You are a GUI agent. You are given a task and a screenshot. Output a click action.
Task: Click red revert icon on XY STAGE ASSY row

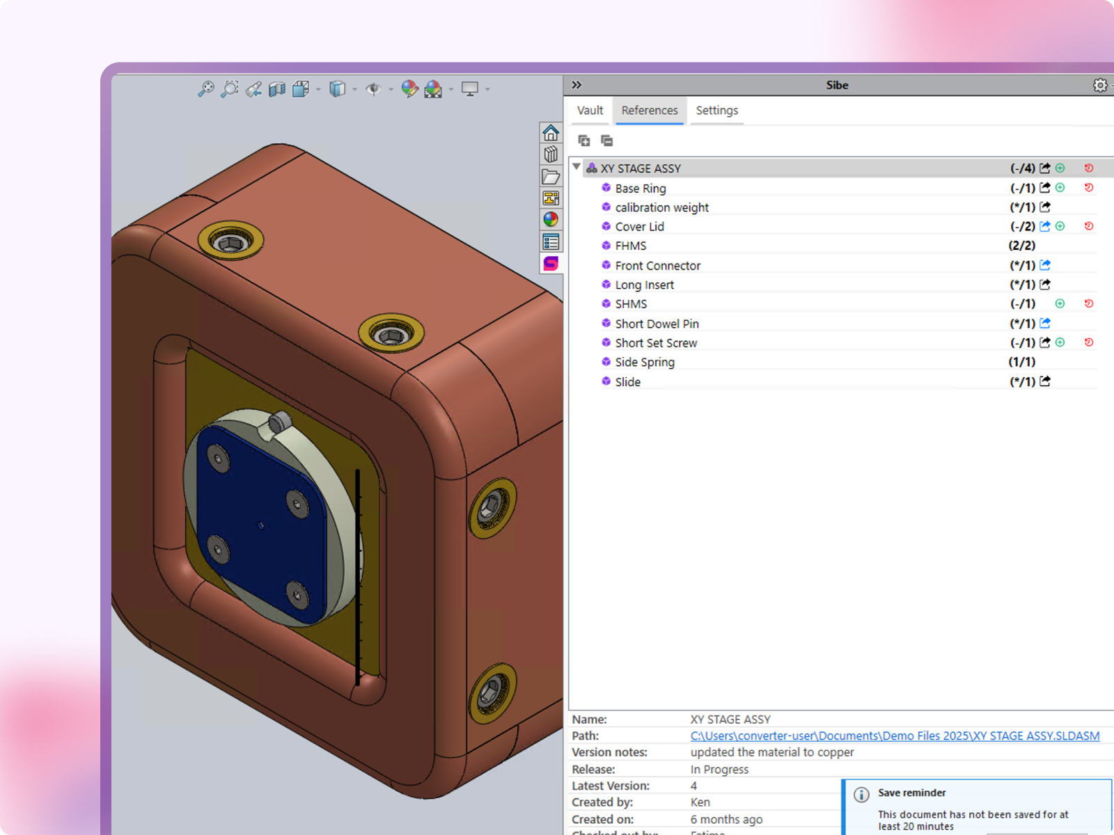(x=1089, y=168)
